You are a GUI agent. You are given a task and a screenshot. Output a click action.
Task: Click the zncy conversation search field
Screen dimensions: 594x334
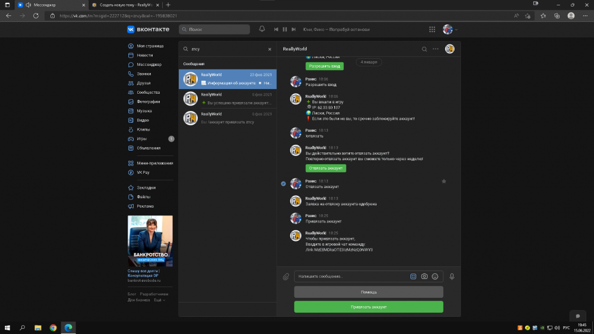click(228, 49)
